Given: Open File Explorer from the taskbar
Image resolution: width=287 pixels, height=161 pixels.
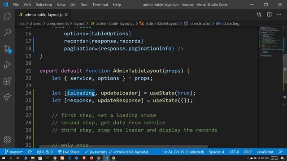Looking at the screenshot, I should [x=33, y=158].
